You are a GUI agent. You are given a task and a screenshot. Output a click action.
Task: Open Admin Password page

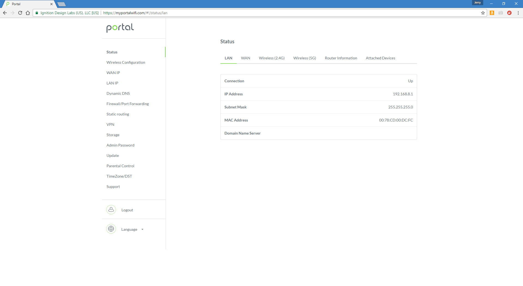[120, 145]
